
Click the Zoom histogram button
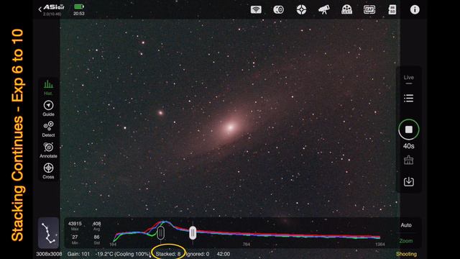pos(406,241)
